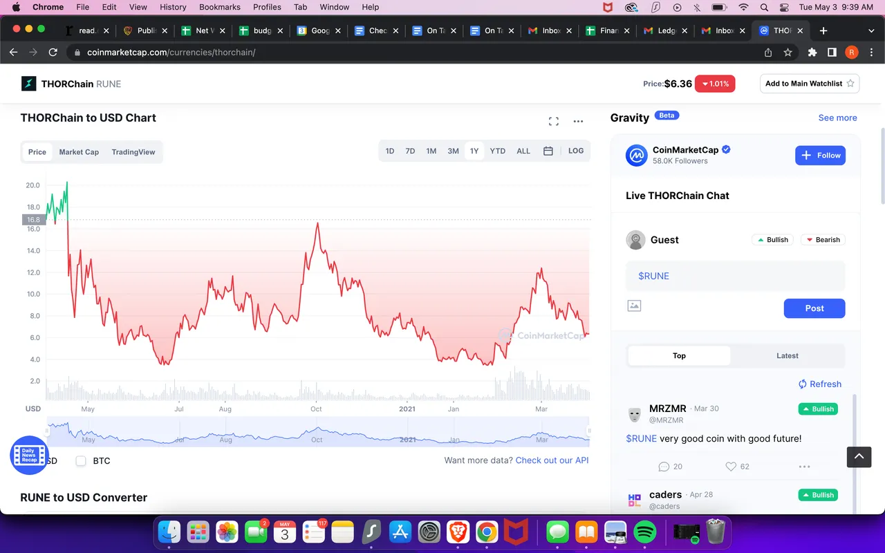Go back to the previous page
885x553 pixels.
pos(13,53)
